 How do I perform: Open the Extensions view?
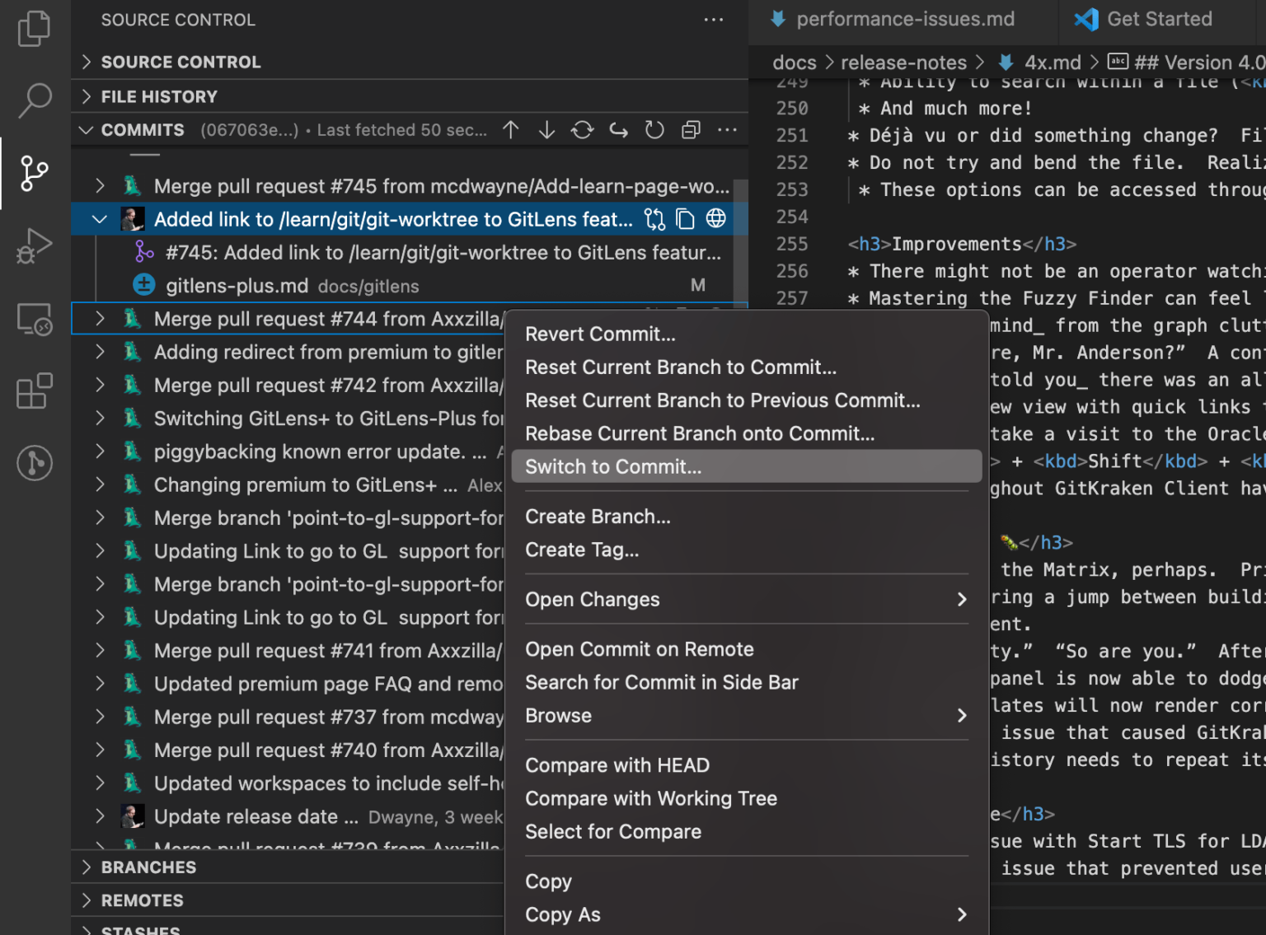click(34, 390)
